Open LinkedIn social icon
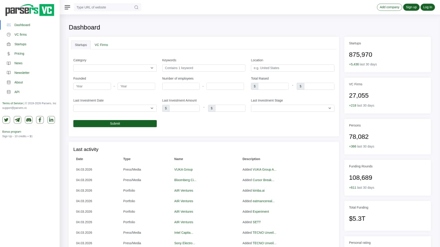The height and width of the screenshot is (247, 440). click(x=51, y=120)
